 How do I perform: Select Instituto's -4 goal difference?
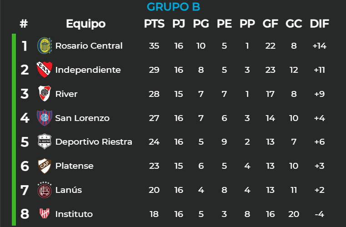[319, 214]
